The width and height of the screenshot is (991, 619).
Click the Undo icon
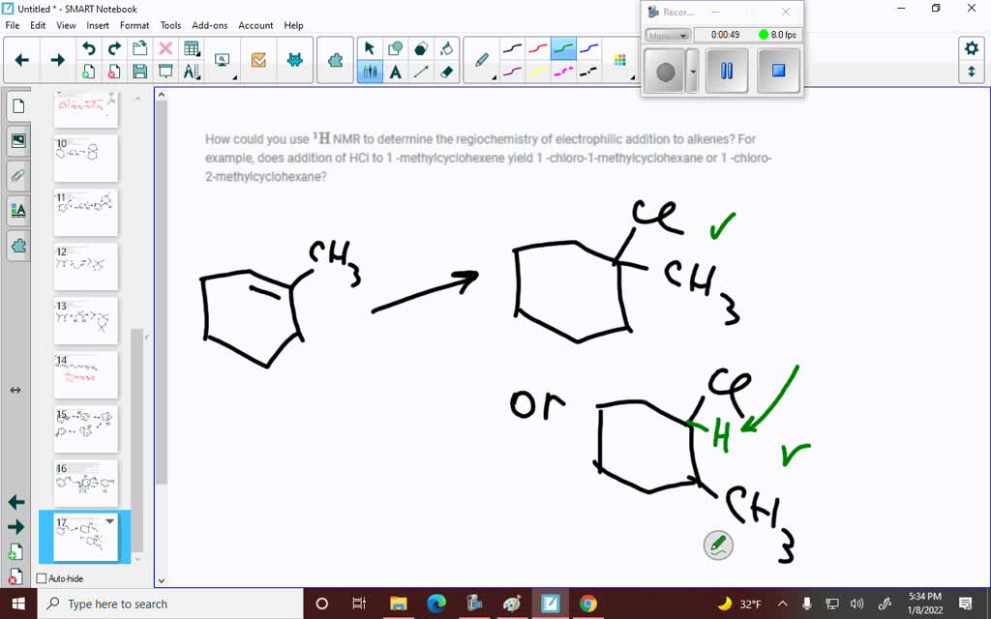coord(90,48)
